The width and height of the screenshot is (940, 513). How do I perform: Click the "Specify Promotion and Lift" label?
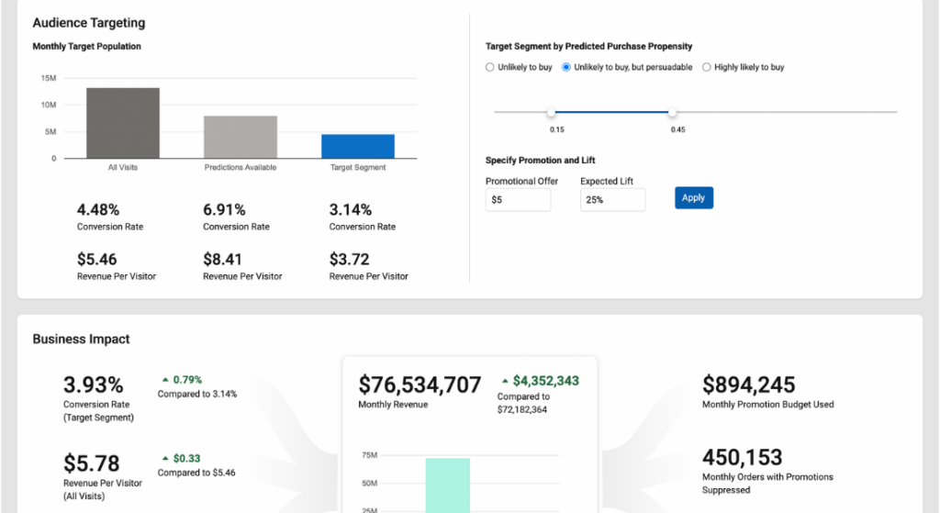[x=540, y=160]
